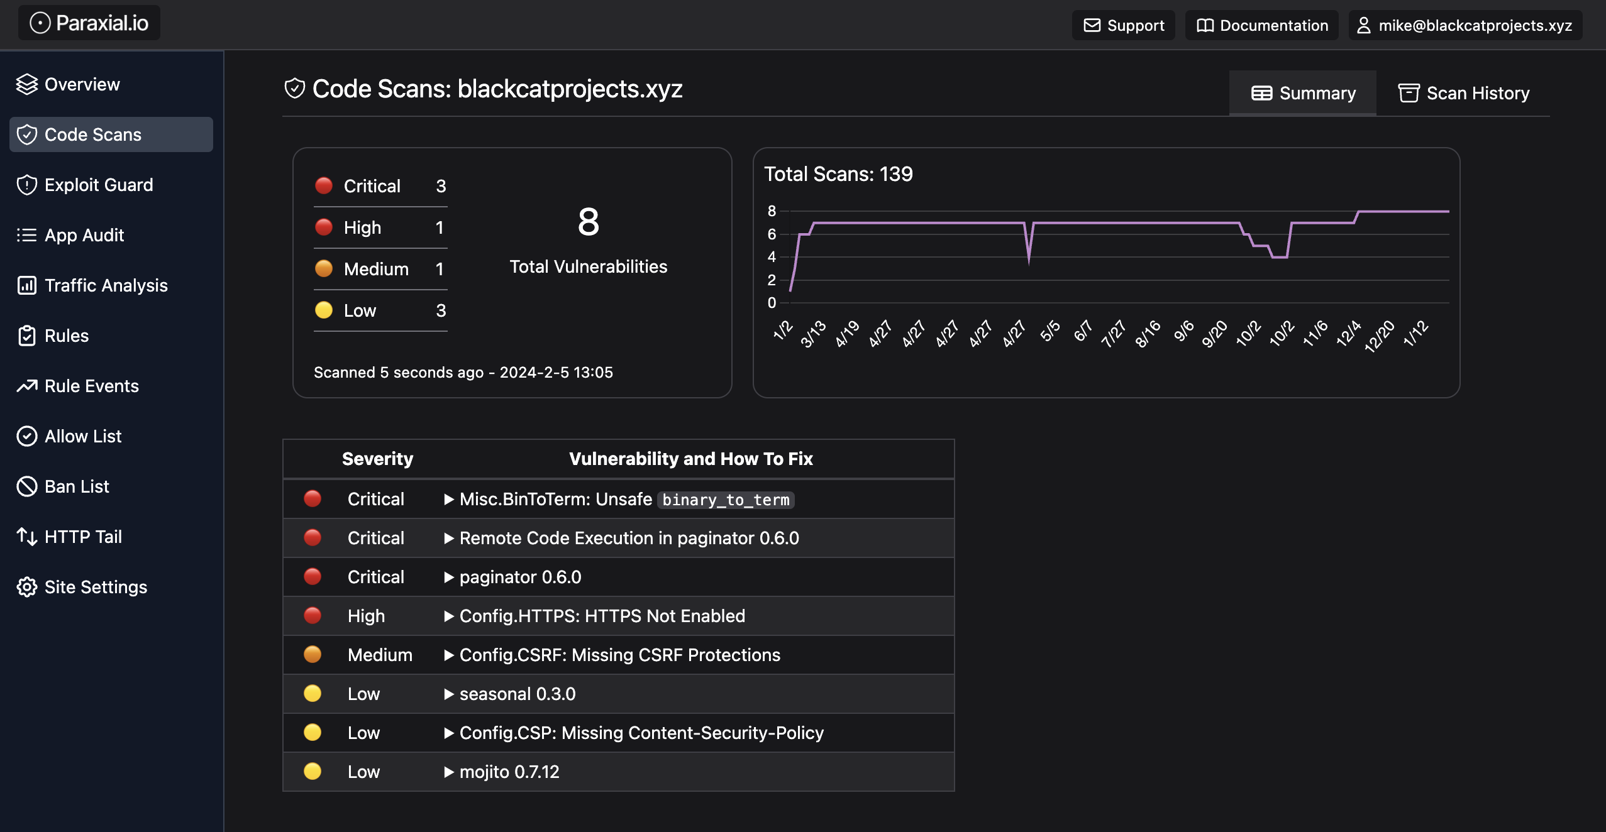1606x832 pixels.
Task: Click the Paraxial.io logo icon
Action: click(40, 23)
